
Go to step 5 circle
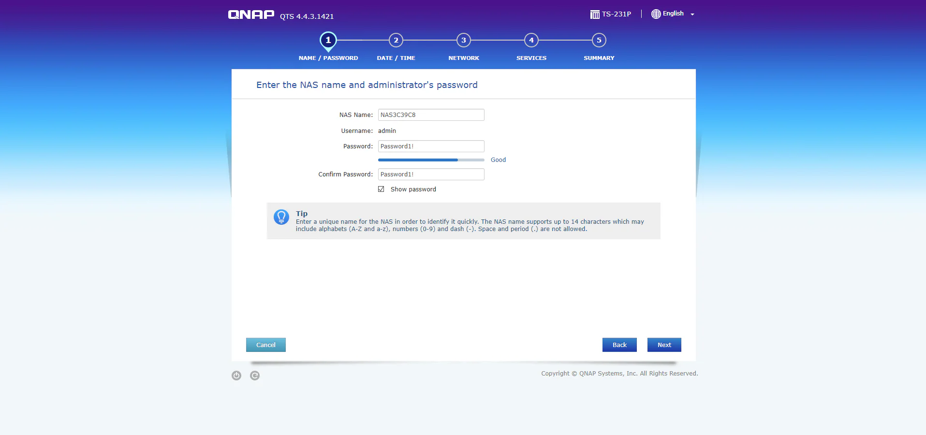599,40
